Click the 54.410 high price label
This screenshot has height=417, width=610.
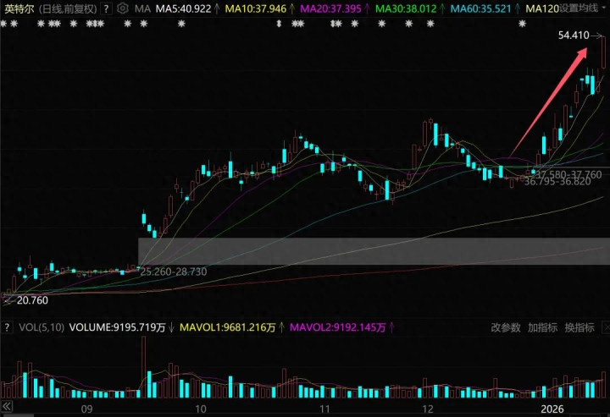click(574, 36)
